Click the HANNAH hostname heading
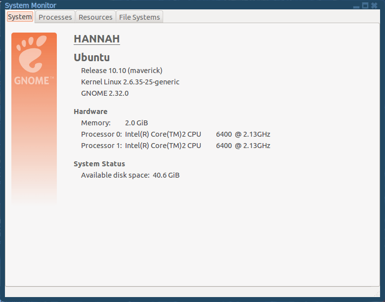Screen dimensions: 385x302 point(97,38)
